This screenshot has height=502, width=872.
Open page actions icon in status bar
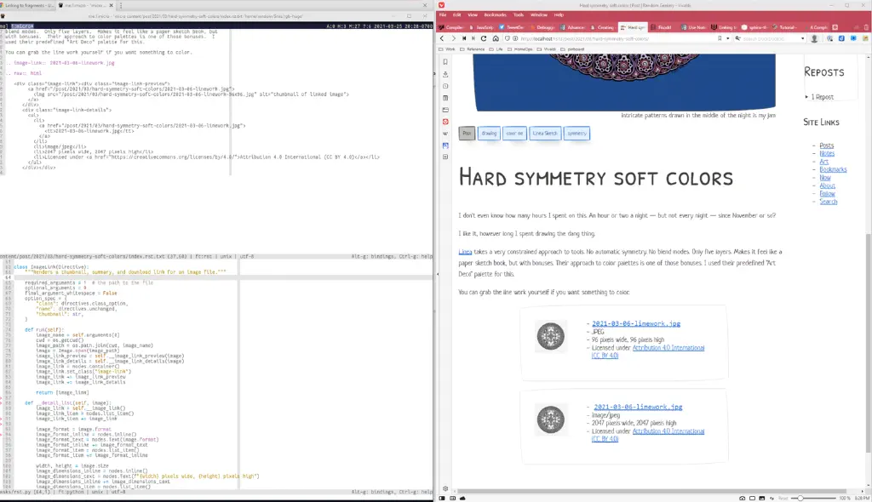772,498
